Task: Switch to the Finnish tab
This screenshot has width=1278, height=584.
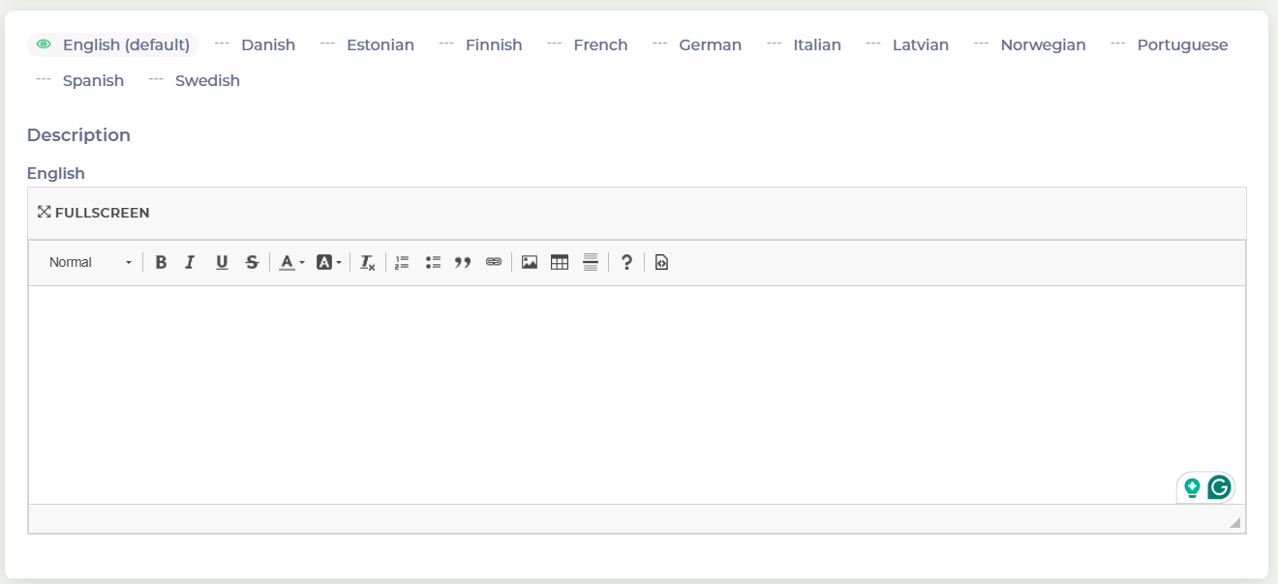Action: (x=481, y=44)
